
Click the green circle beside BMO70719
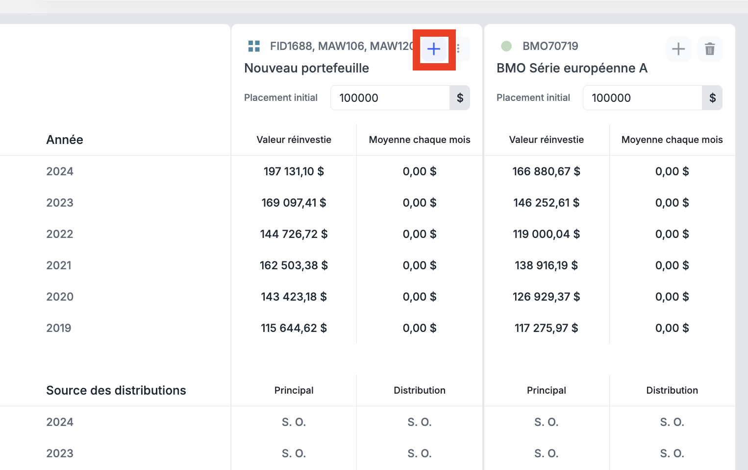click(x=506, y=46)
